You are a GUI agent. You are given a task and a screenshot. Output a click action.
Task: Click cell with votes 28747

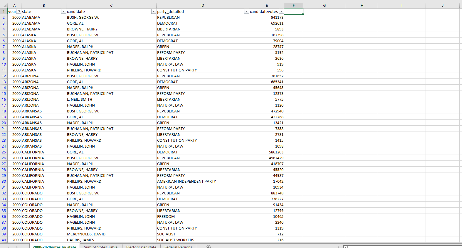point(267,47)
